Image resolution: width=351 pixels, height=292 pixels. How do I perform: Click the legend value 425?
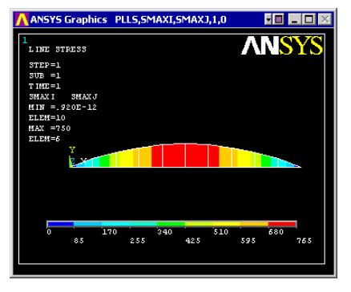193,241
